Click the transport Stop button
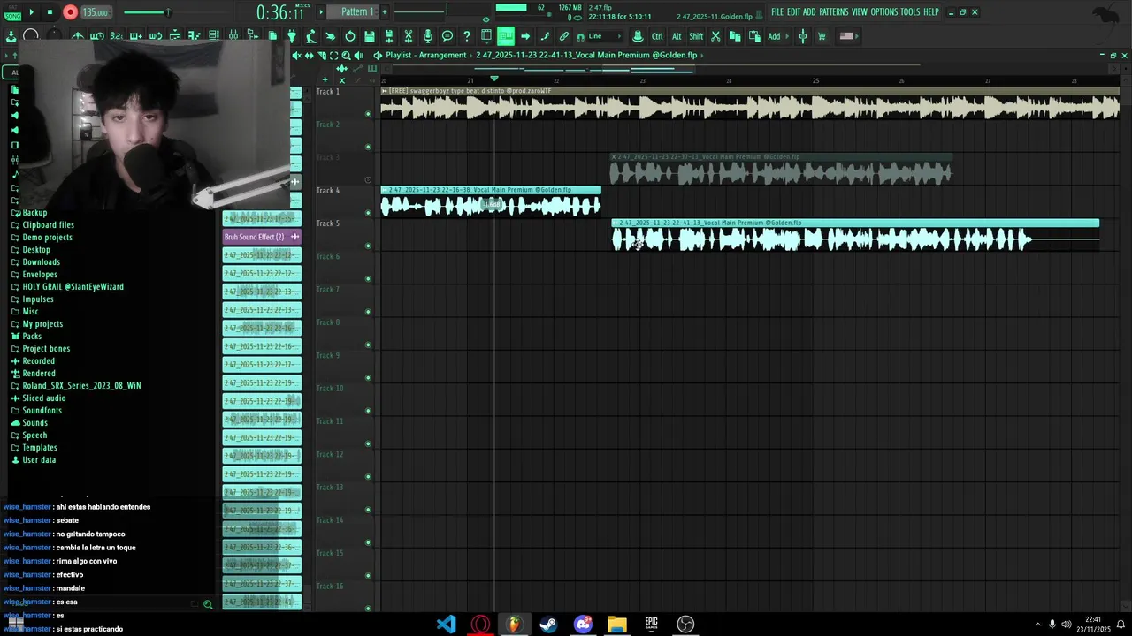The image size is (1132, 636). (x=50, y=12)
